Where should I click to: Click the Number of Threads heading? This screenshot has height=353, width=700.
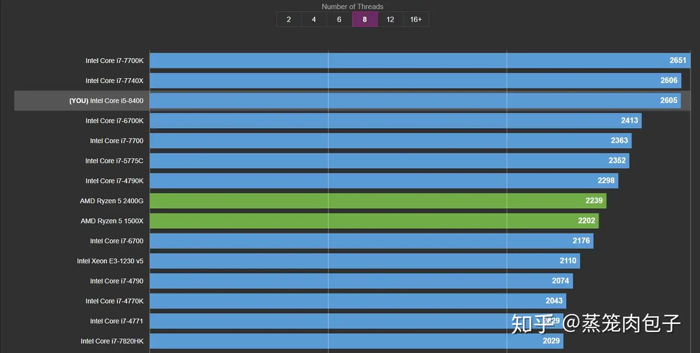(352, 6)
